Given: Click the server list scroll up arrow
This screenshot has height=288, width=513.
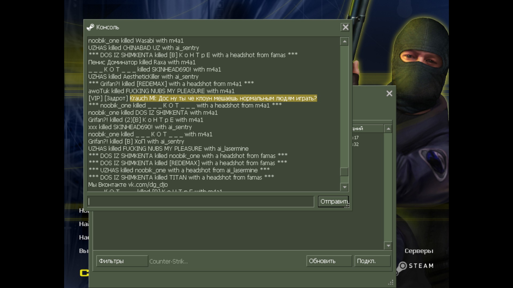Looking at the screenshot, I should 388,129.
